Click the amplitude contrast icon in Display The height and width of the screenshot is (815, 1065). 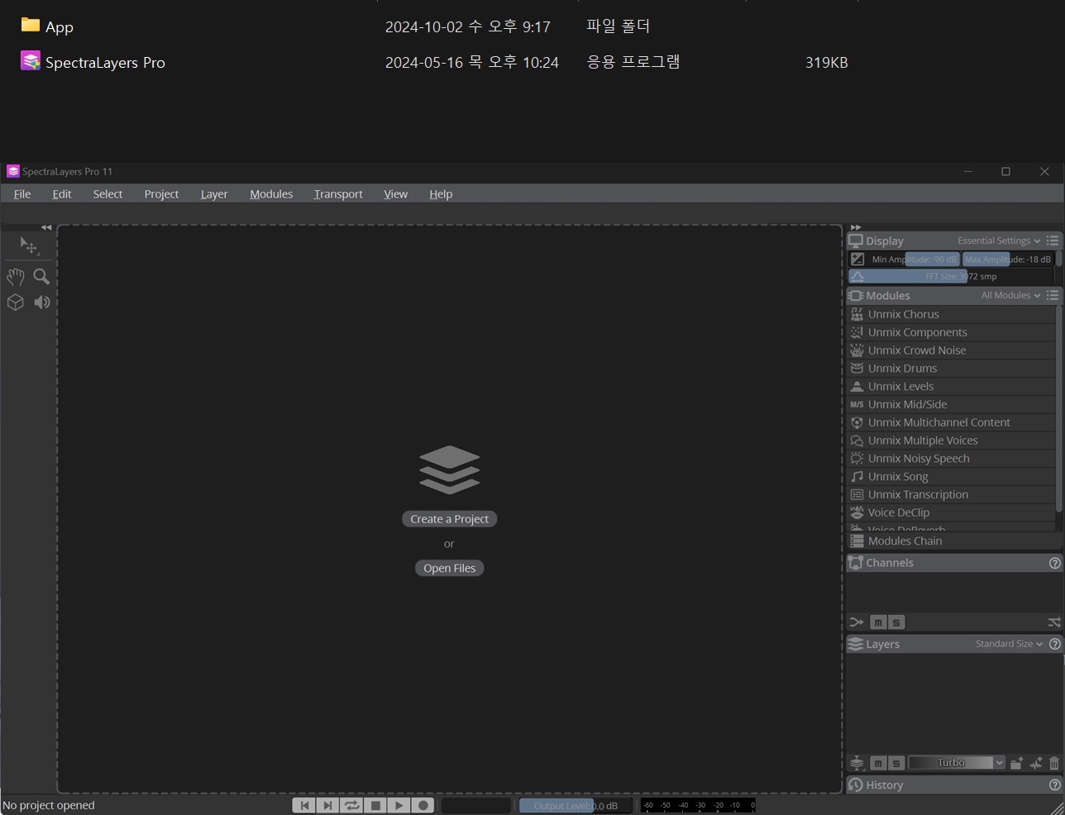pos(857,259)
